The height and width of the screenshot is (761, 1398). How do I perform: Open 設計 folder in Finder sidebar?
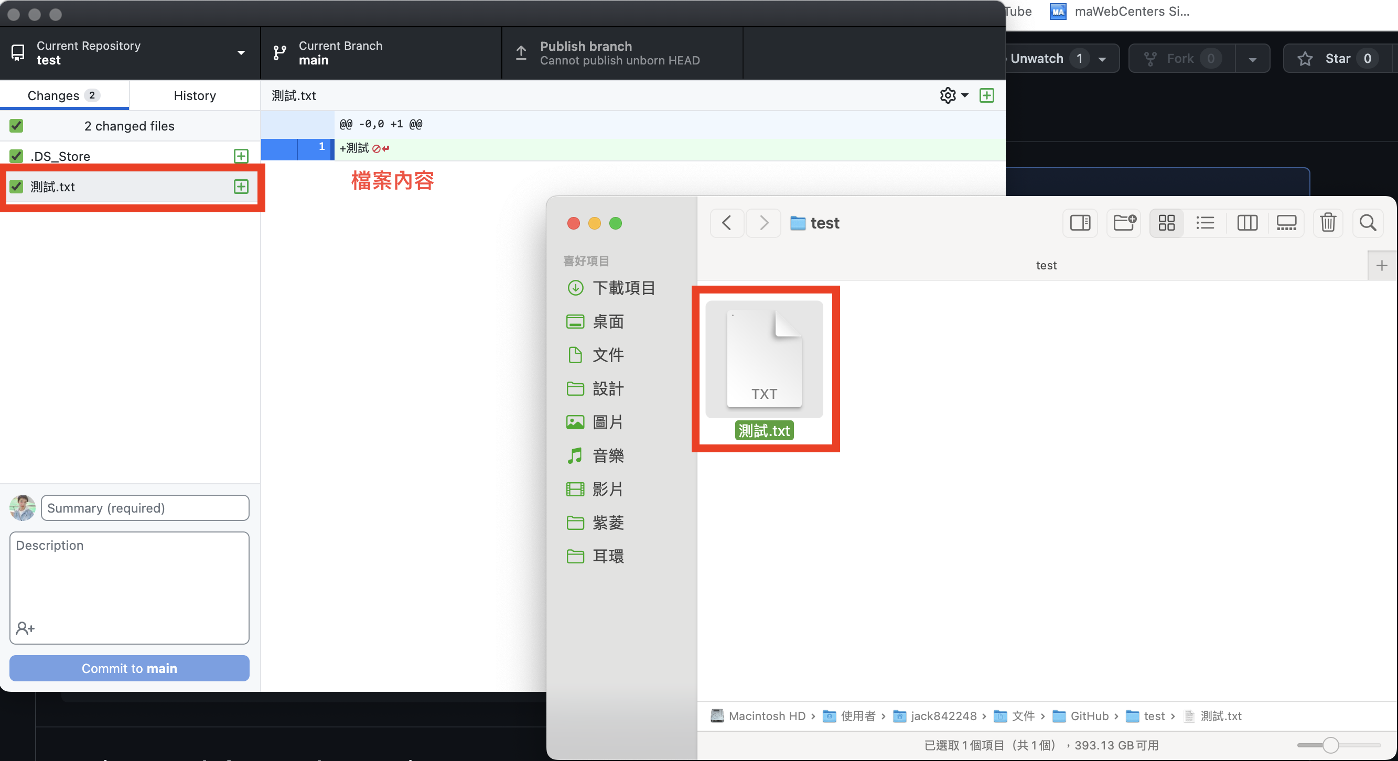595,388
